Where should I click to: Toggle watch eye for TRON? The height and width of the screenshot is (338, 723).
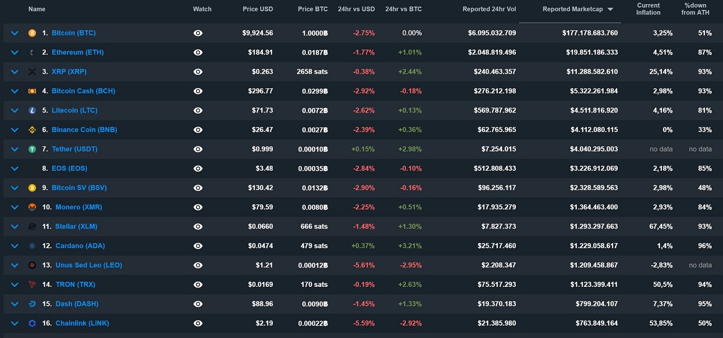click(x=198, y=284)
